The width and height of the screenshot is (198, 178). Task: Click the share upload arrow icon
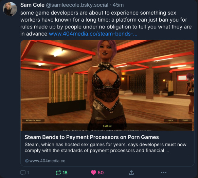[131, 173]
